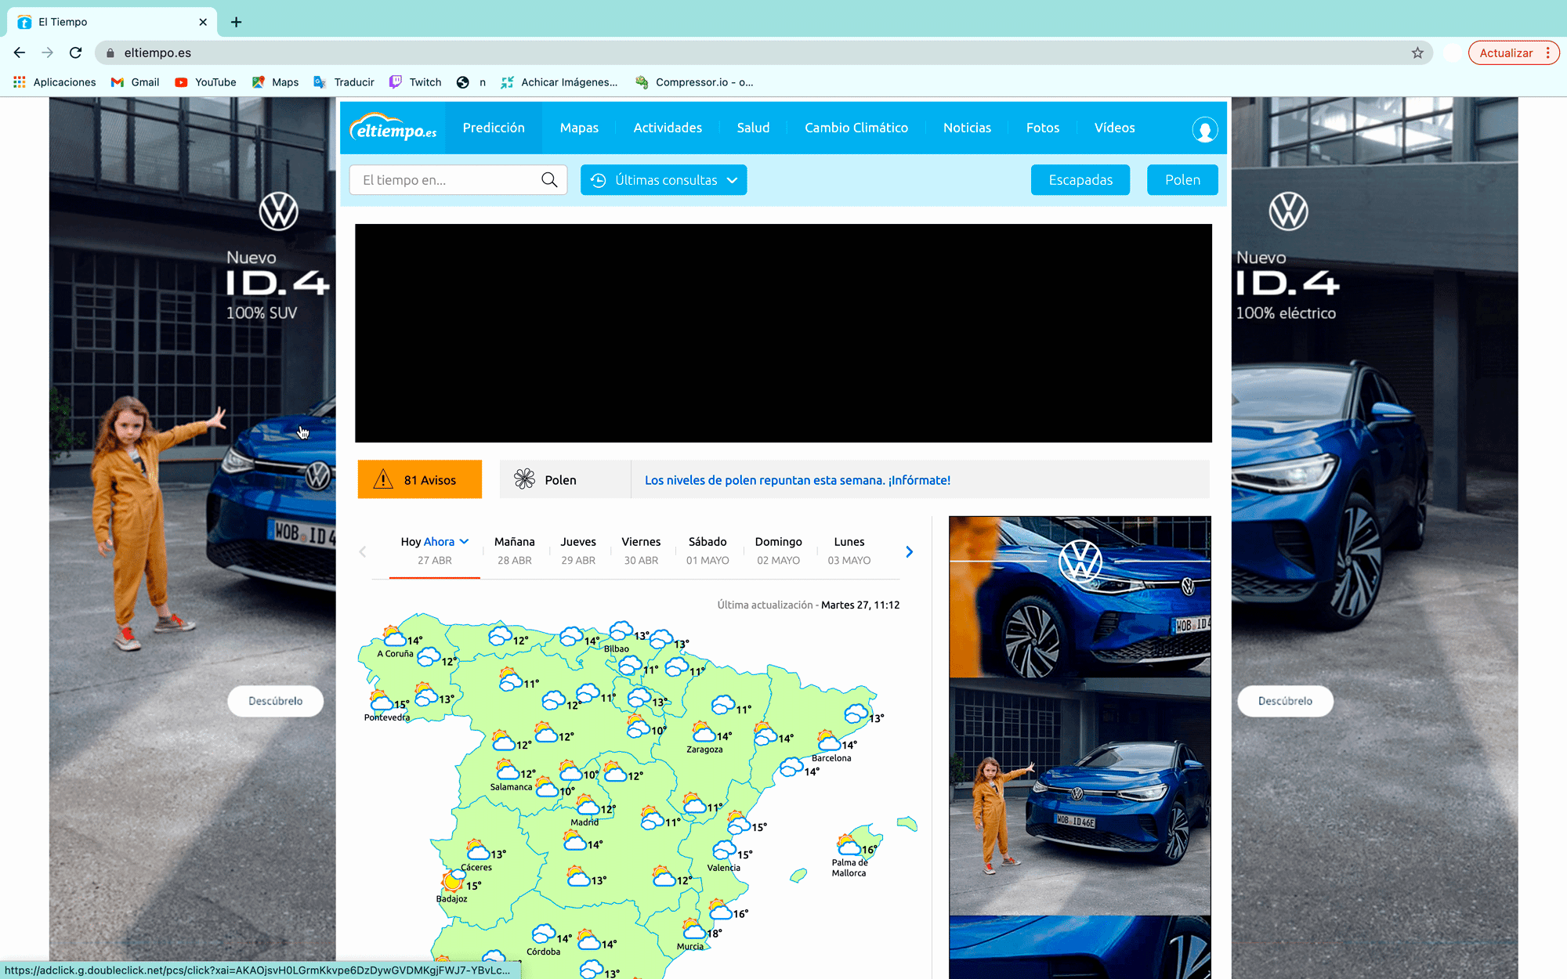This screenshot has width=1567, height=979.
Task: Show previous days with left chevron
Action: click(x=362, y=552)
